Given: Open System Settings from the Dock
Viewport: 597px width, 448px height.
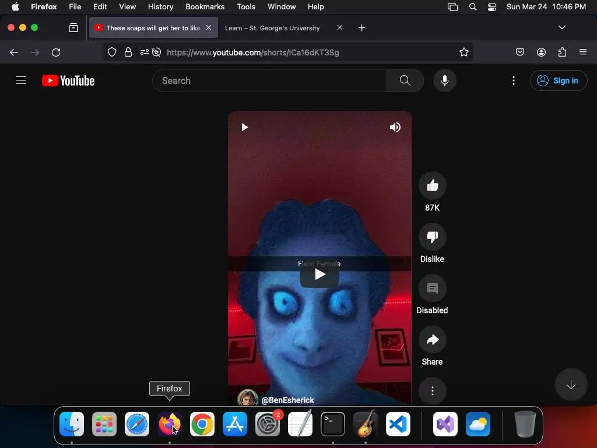Looking at the screenshot, I should point(268,423).
